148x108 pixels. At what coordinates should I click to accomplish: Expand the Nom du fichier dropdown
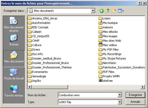tap(120, 95)
